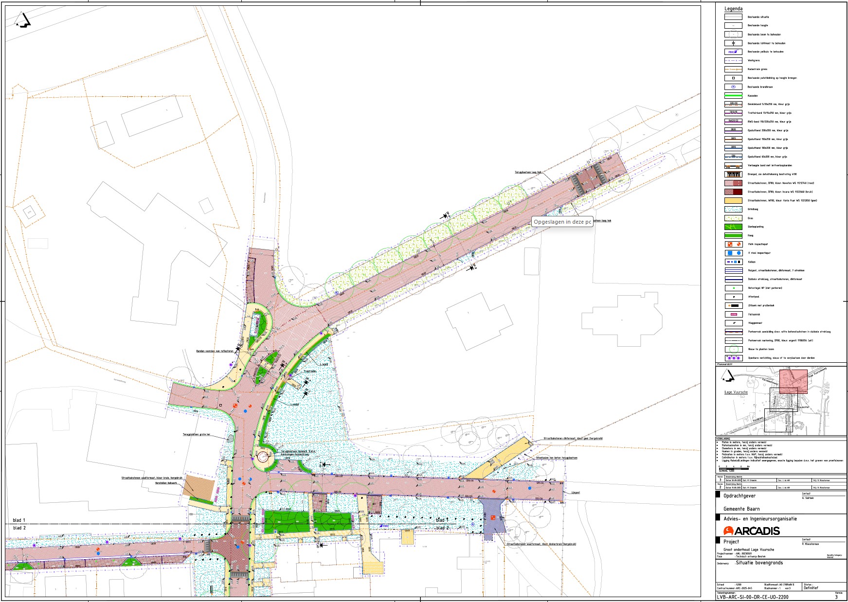Image resolution: width=848 pixels, height=602 pixels.
Task: Click the green Haag legend swatch
Action: click(x=733, y=235)
